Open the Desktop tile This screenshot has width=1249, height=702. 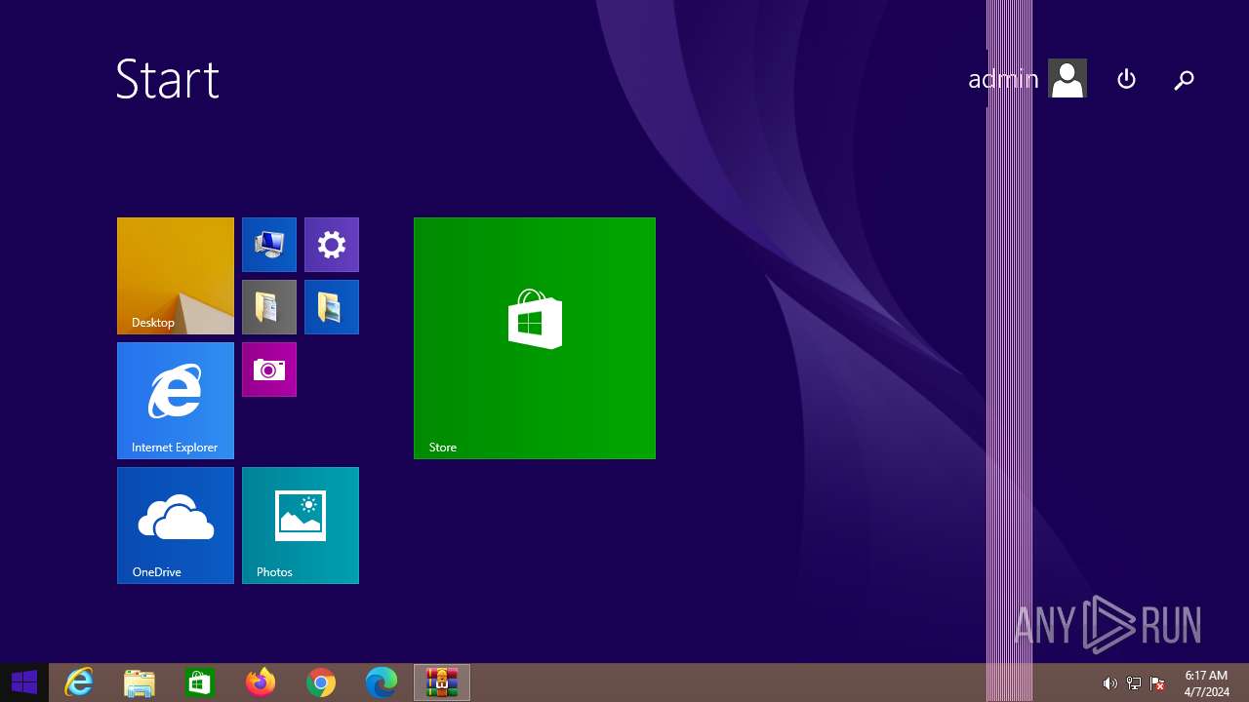pos(176,276)
